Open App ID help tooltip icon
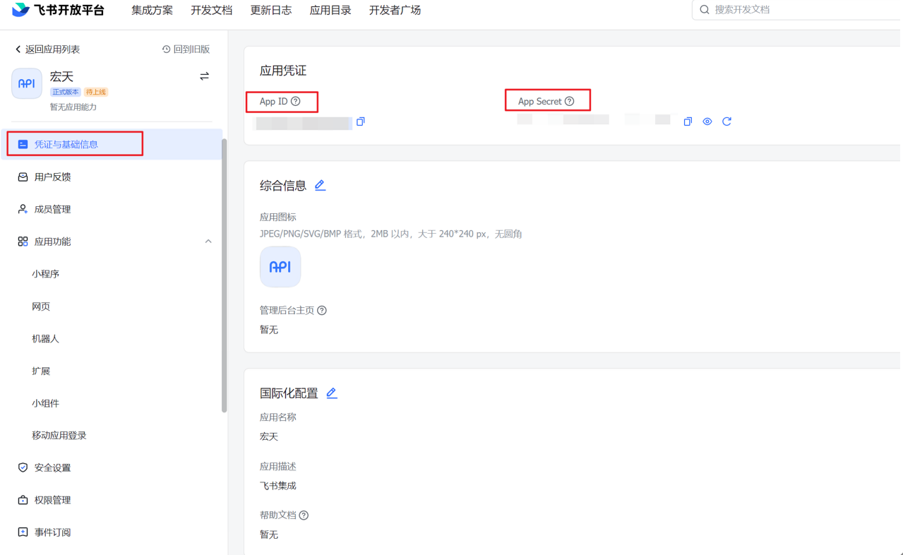The height and width of the screenshot is (555, 903). 296,102
